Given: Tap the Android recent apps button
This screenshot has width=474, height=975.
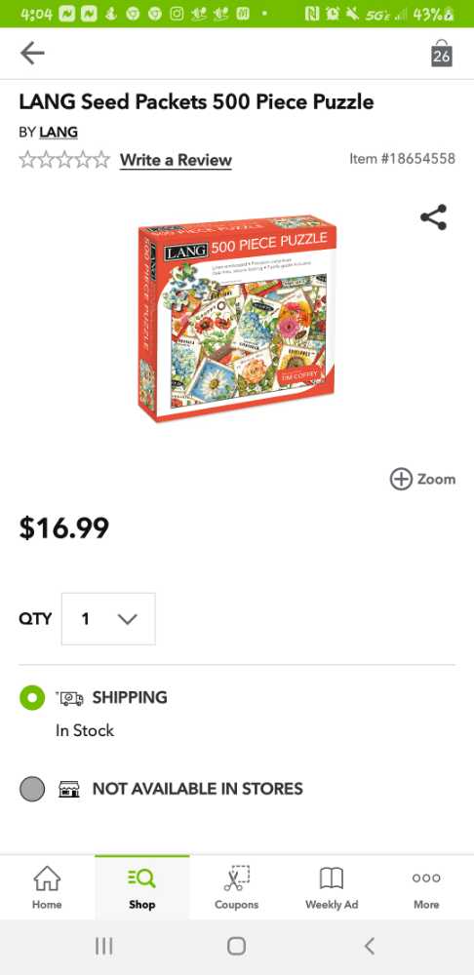Looking at the screenshot, I should pos(104,947).
